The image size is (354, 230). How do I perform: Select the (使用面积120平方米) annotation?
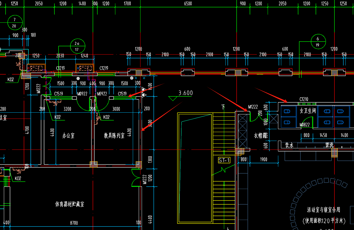pyautogui.click(x=324, y=221)
